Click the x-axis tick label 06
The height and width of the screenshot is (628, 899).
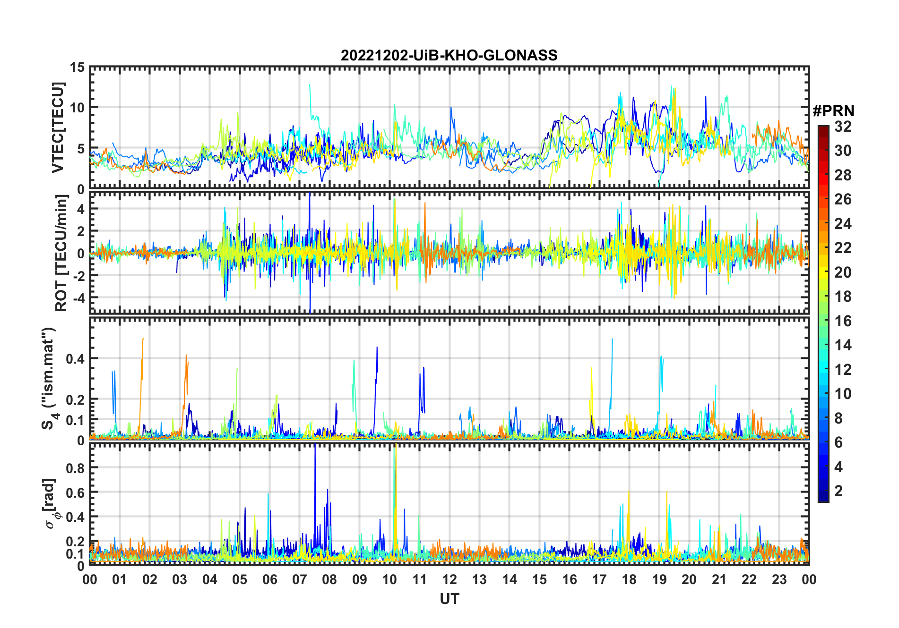270,579
